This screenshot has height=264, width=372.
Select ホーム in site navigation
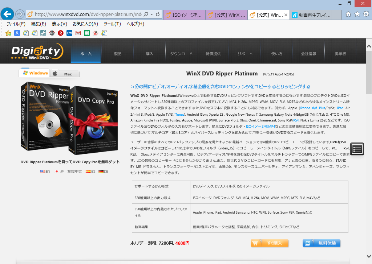point(86,54)
